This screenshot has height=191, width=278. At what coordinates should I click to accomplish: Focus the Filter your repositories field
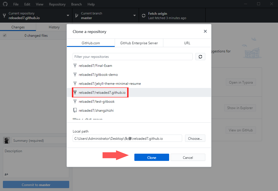[132, 57]
